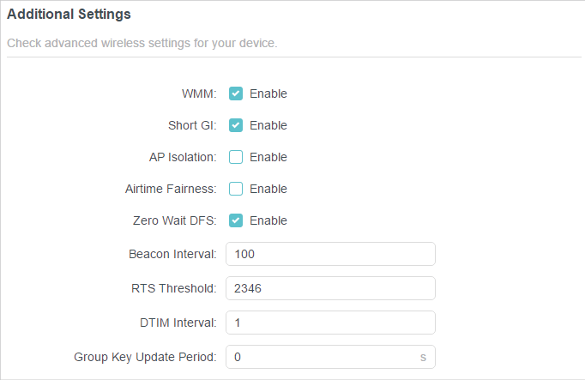
Task: Click the Enable label for Zero Wait DFS
Action: point(268,220)
